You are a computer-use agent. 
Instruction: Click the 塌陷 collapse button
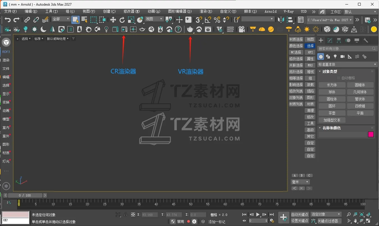click(x=310, y=91)
